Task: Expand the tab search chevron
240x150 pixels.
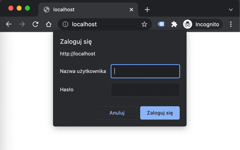Action: pyautogui.click(x=231, y=10)
